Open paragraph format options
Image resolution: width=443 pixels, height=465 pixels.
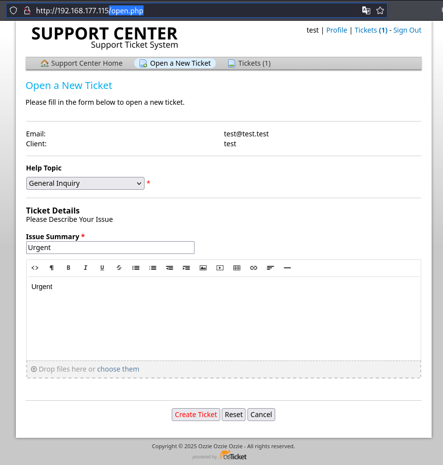(x=51, y=268)
